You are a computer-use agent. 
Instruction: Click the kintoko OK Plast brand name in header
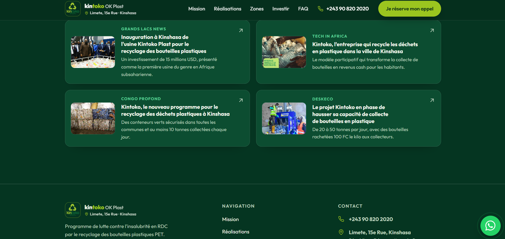[x=104, y=6]
